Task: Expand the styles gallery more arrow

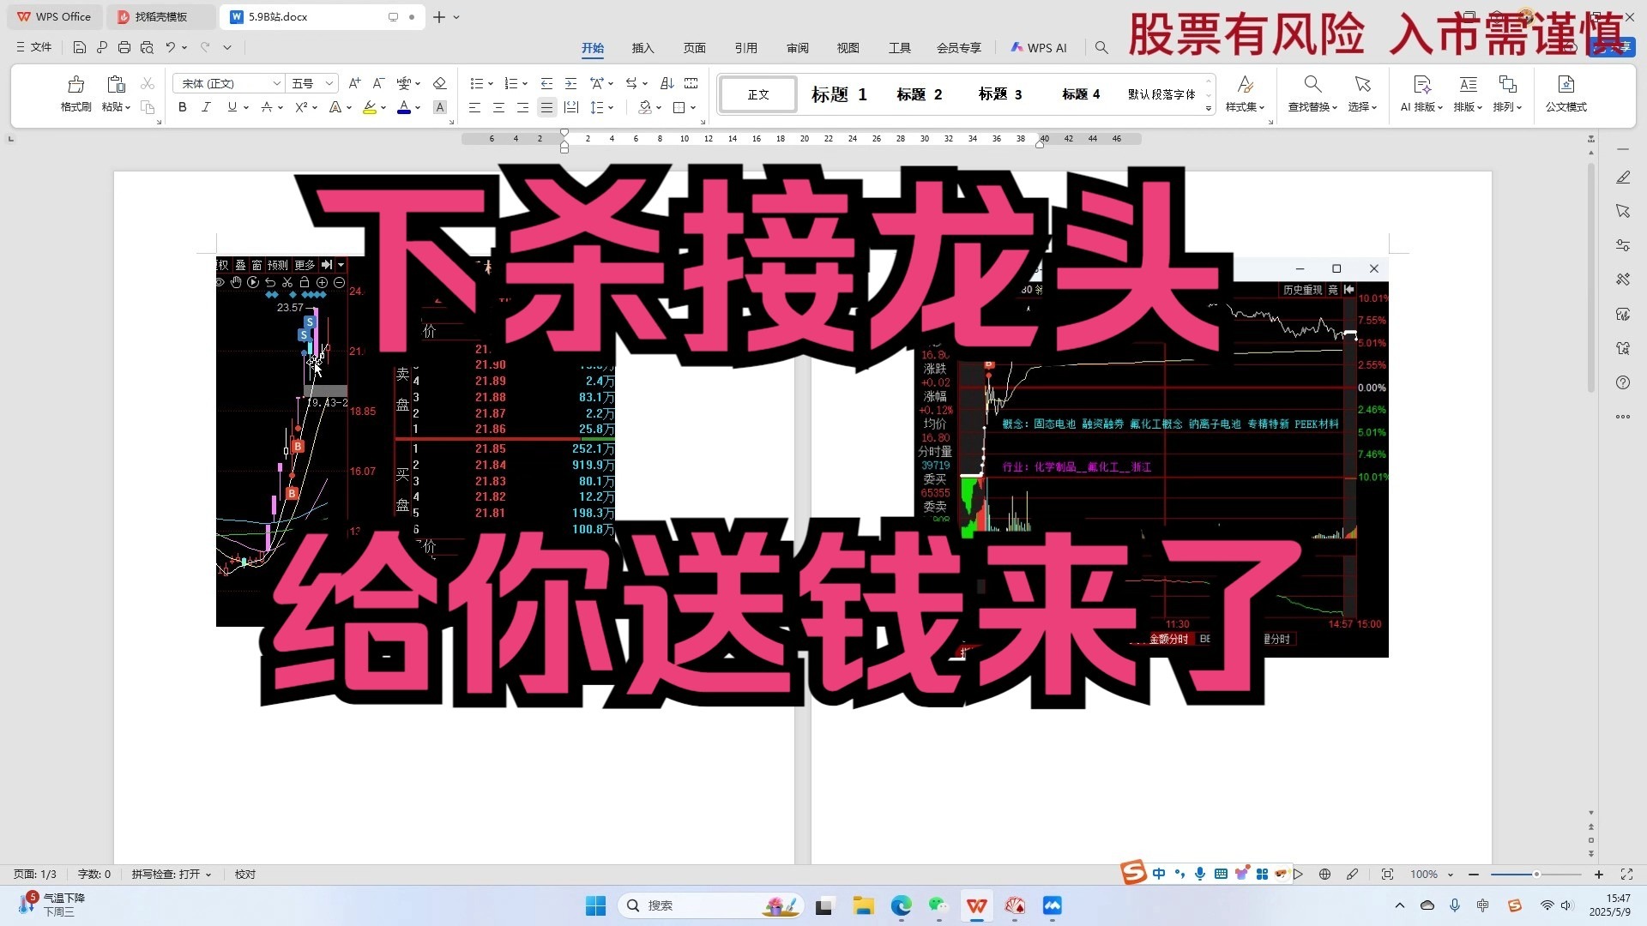Action: [x=1209, y=109]
